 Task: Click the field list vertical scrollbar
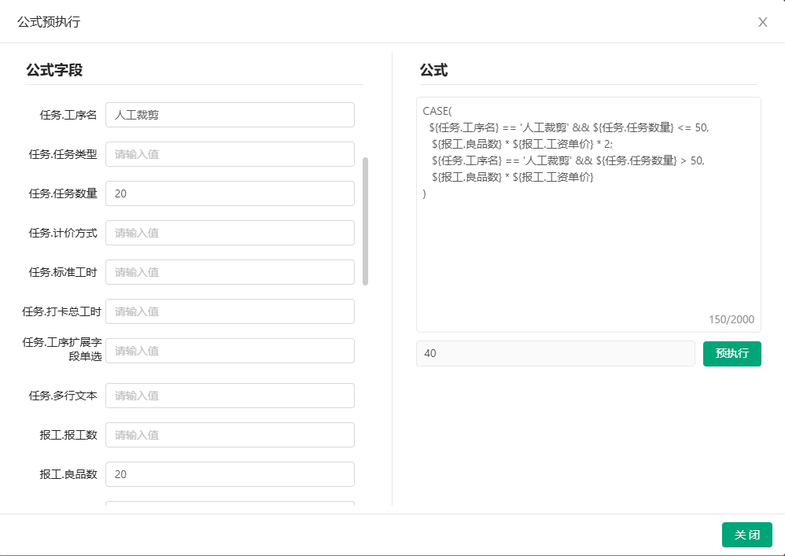365,221
